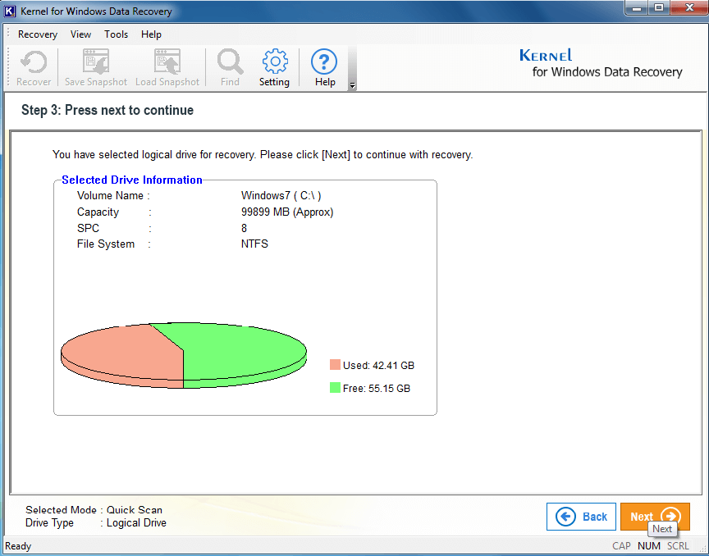Click the SPC label
Image resolution: width=709 pixels, height=556 pixels.
(x=88, y=228)
